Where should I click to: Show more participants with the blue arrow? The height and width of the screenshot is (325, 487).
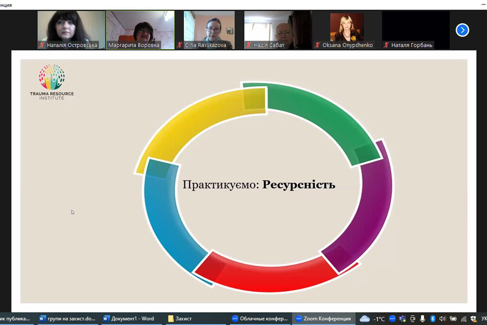(462, 30)
